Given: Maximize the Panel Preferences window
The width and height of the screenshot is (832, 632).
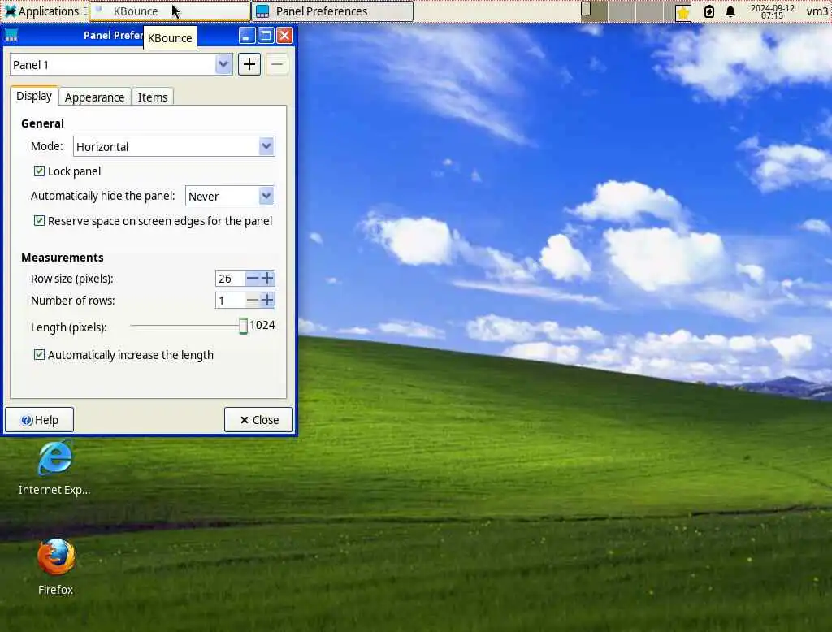Looking at the screenshot, I should click(266, 36).
